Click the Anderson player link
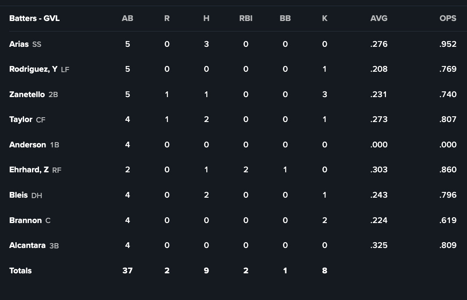This screenshot has width=467, height=300. tap(28, 145)
